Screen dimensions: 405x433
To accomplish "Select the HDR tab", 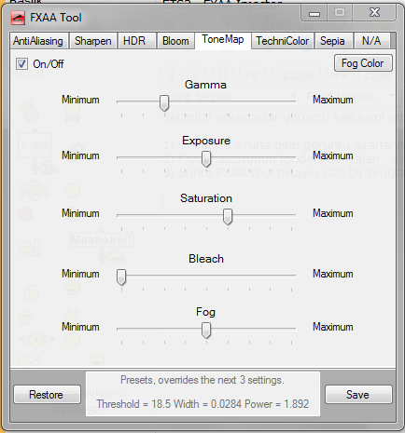I will coord(134,41).
